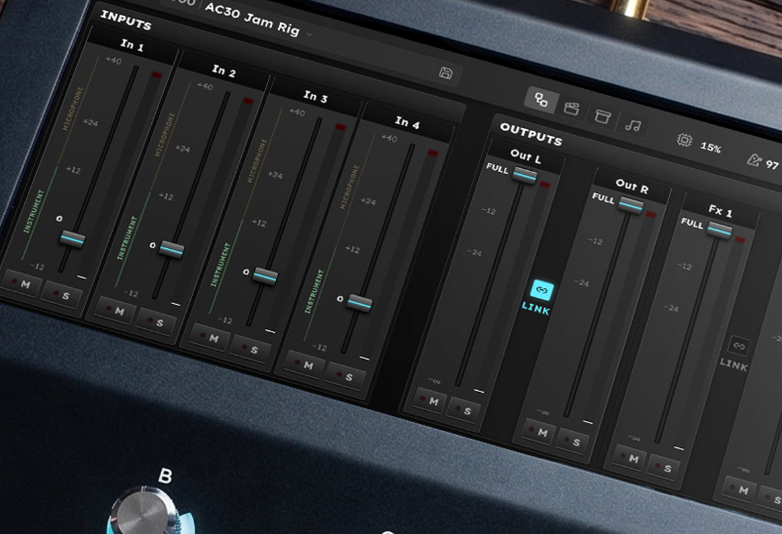Solo input In 3
The width and height of the screenshot is (782, 534).
(x=251, y=349)
